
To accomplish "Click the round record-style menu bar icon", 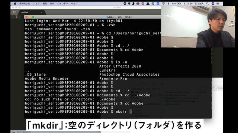I will pyautogui.click(x=125, y=3).
